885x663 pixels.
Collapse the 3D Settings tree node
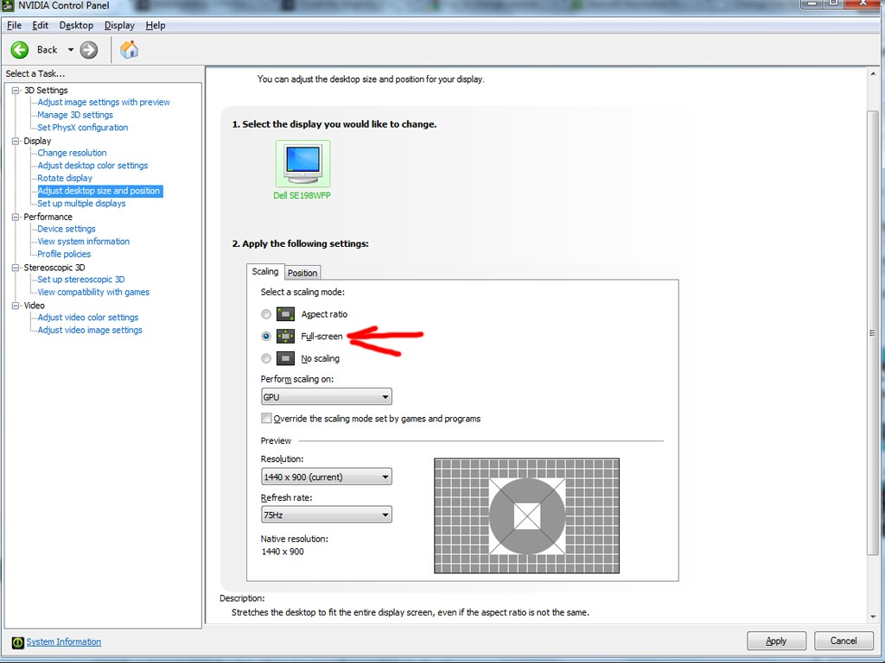click(16, 90)
